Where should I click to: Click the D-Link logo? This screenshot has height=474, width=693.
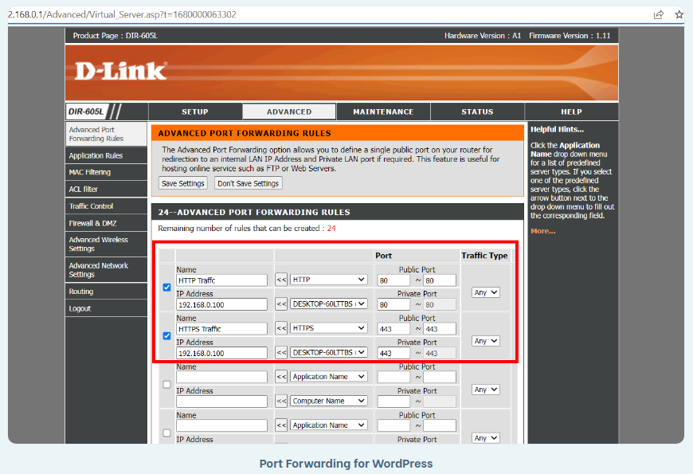coord(120,71)
